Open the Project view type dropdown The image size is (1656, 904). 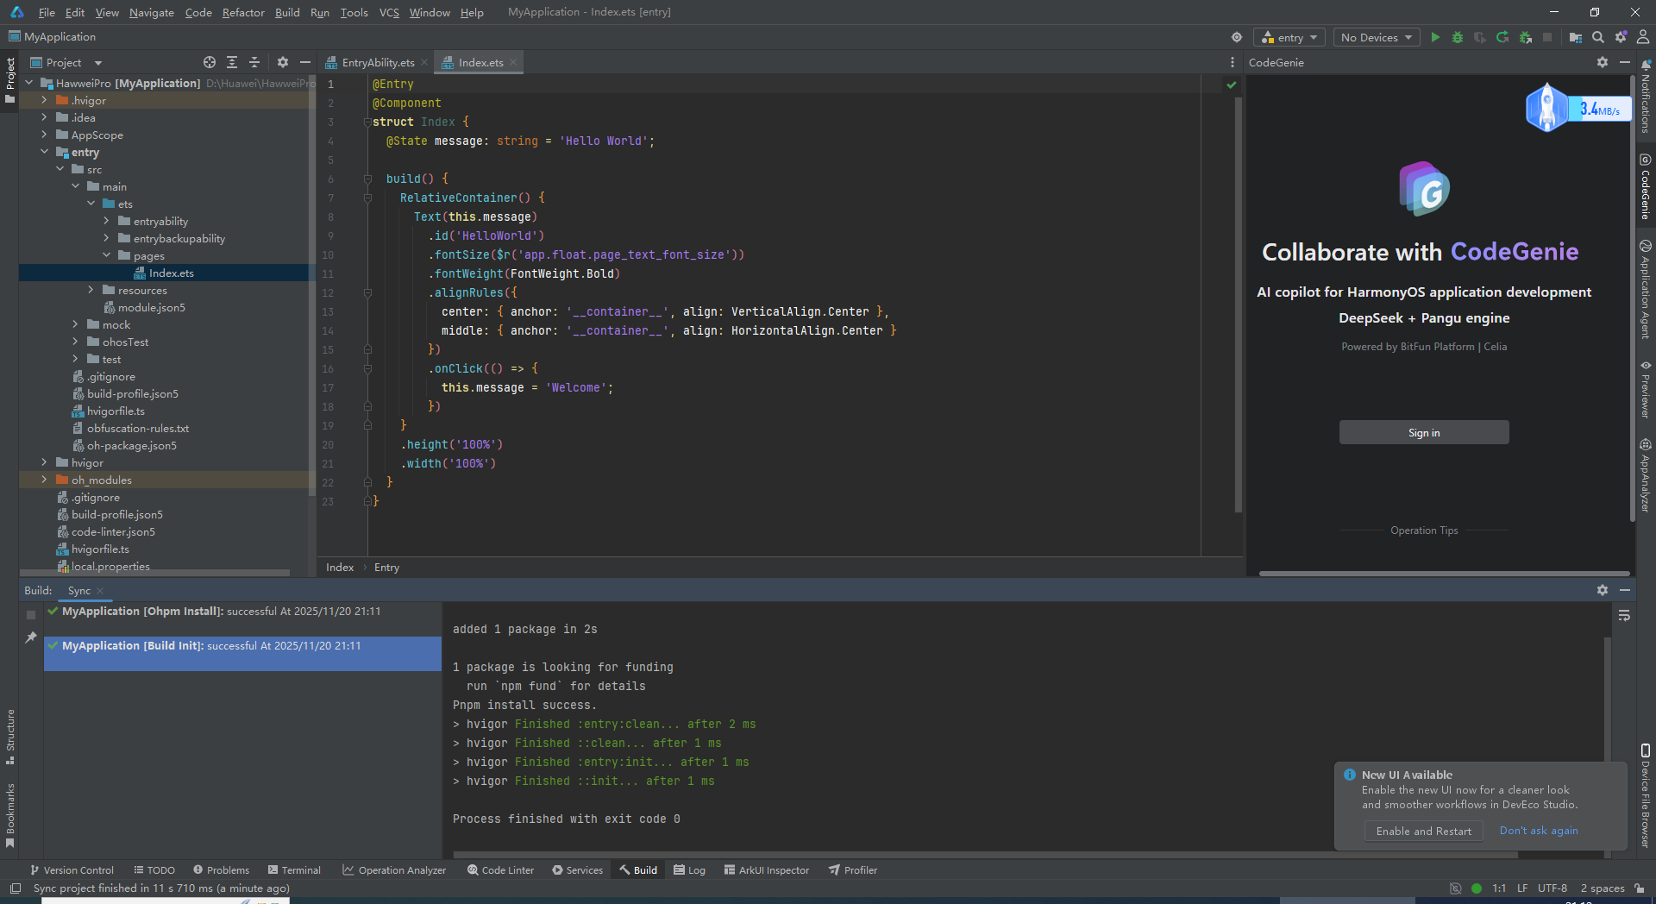[x=66, y=62]
